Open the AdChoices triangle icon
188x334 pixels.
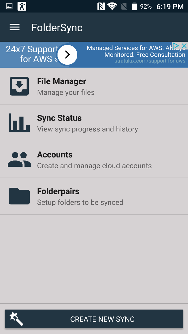pos(176,45)
